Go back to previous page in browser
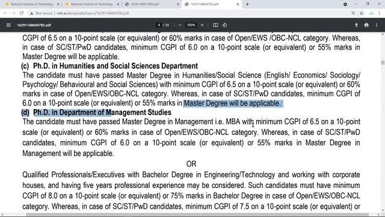The width and height of the screenshot is (385, 217). click(x=5, y=13)
